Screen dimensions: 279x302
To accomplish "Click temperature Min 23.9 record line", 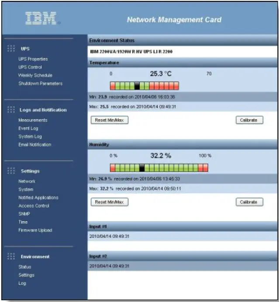I will pyautogui.click(x=132, y=97).
